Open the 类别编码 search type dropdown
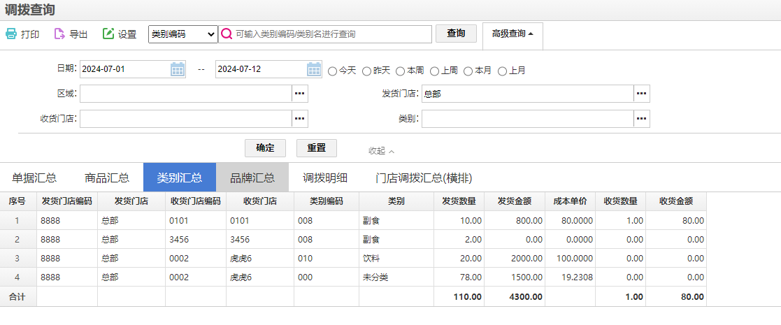781x325 pixels. pos(182,34)
